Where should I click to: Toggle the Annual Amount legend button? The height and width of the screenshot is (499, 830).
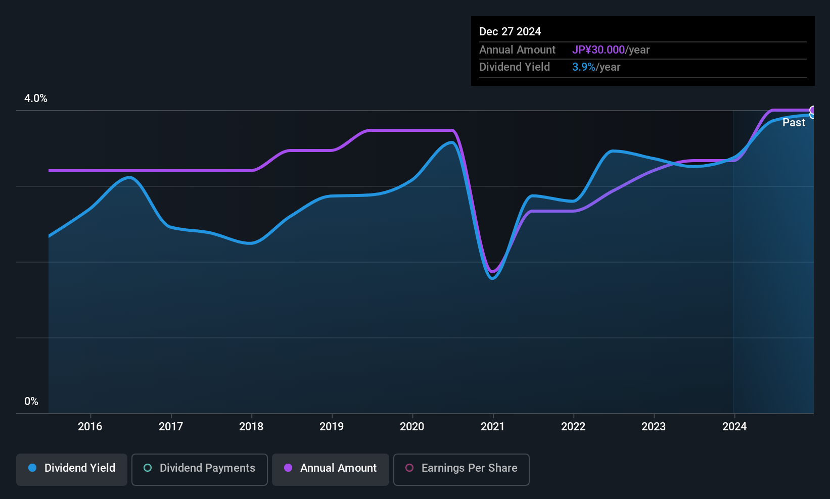tap(331, 469)
